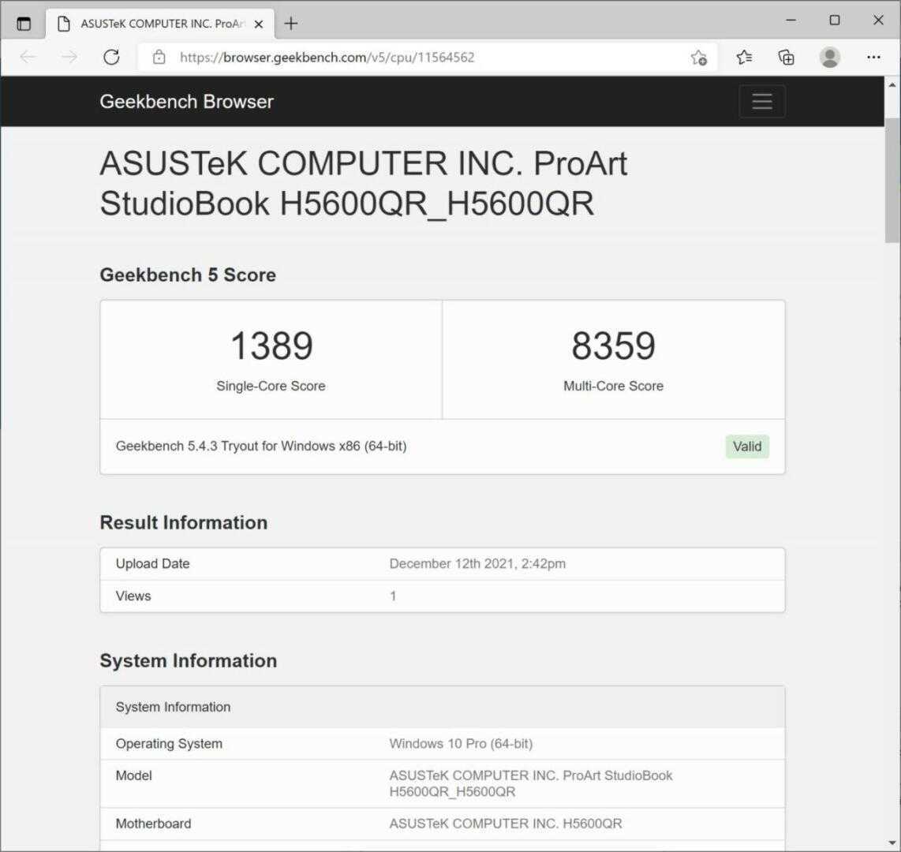Click the Valid status badge
The width and height of the screenshot is (901, 852).
(746, 447)
